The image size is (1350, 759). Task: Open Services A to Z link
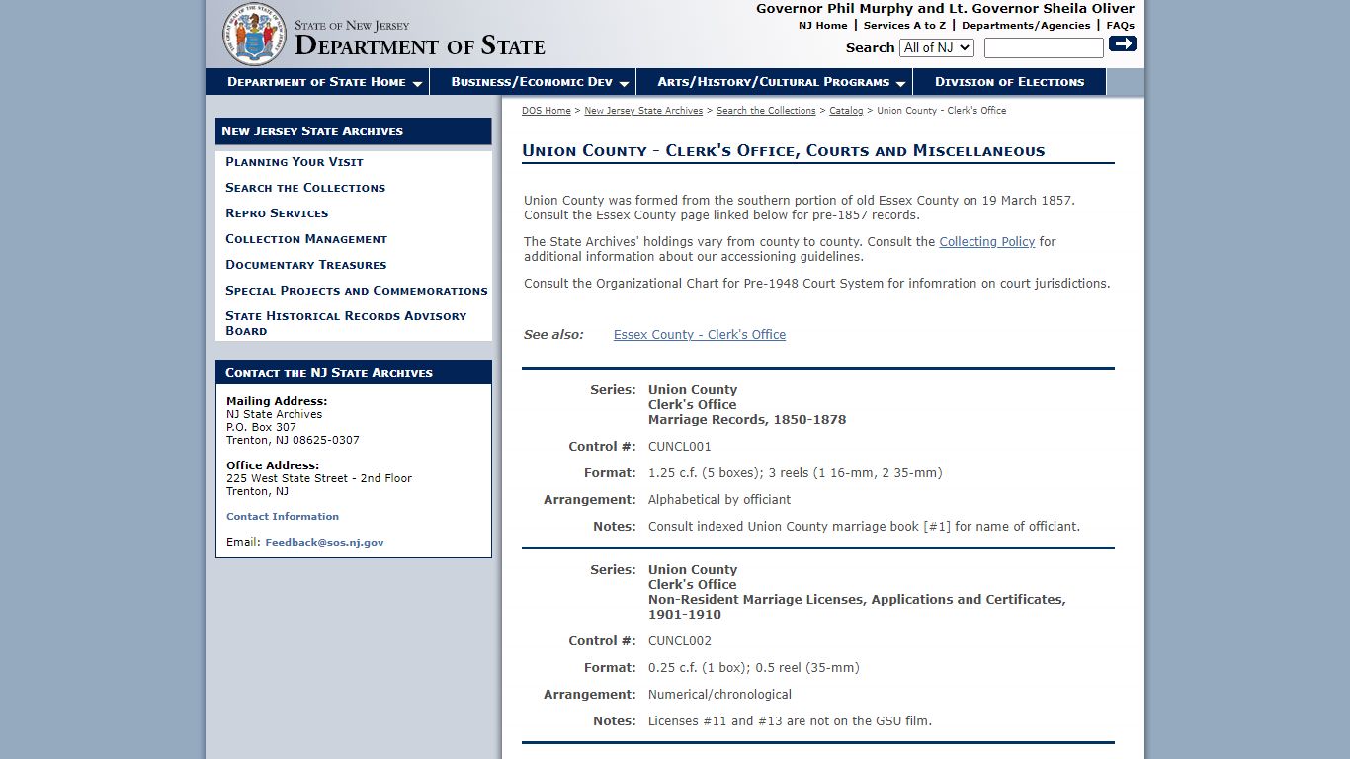click(x=904, y=26)
